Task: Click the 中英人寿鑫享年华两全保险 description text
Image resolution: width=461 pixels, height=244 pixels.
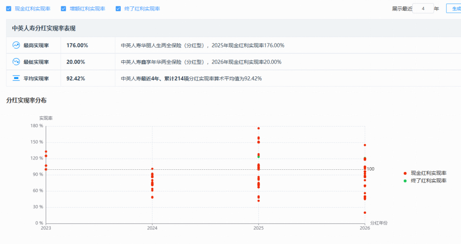Action: point(201,62)
